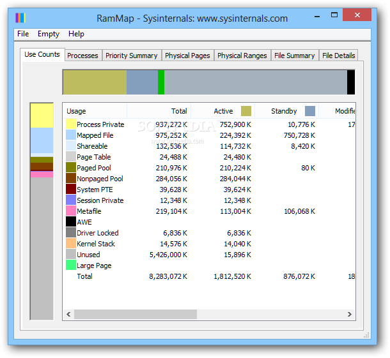This screenshot has height=358, width=390.
Task: Click the pink Metafile color swatch
Action: 71,211
